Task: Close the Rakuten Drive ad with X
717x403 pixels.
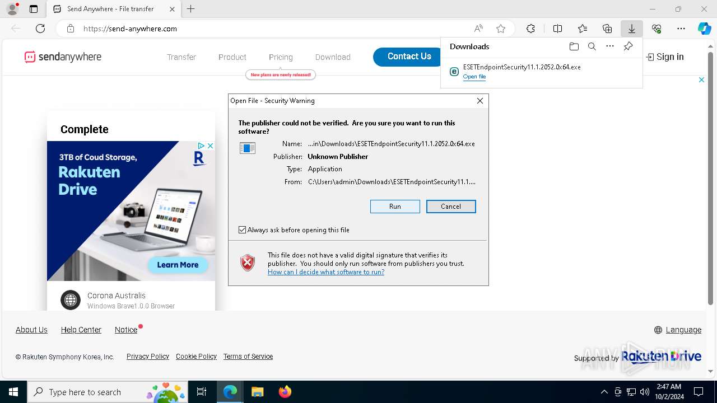Action: click(x=211, y=146)
